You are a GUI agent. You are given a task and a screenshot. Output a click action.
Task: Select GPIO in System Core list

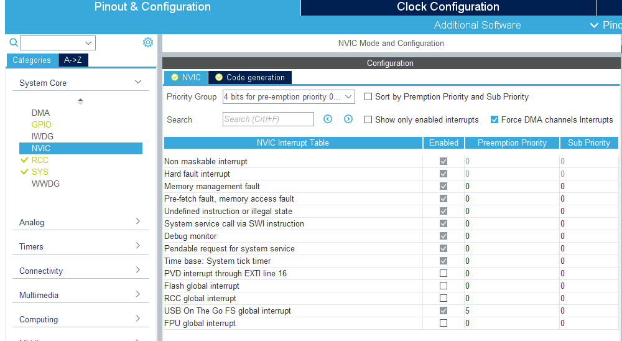tap(42, 124)
